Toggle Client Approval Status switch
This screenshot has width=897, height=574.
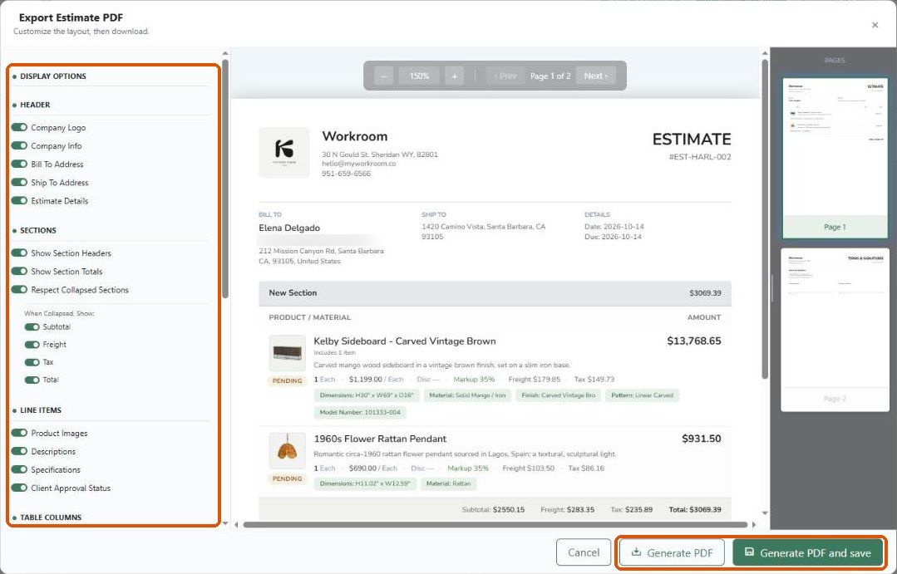pyautogui.click(x=19, y=488)
